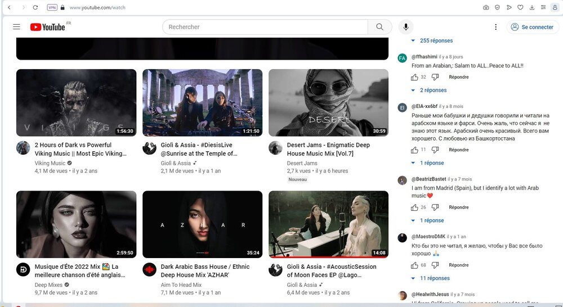Dislike the comment by @BeatrizBastet
The height and width of the screenshot is (307, 563).
[435, 207]
